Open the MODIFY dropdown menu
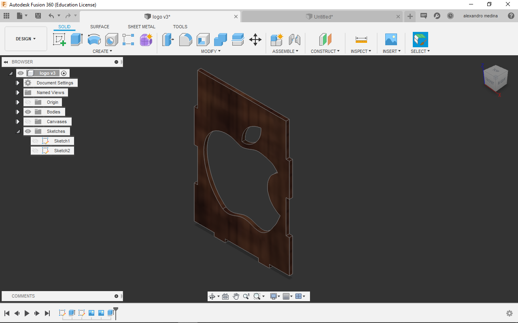This screenshot has width=518, height=323. [211, 51]
